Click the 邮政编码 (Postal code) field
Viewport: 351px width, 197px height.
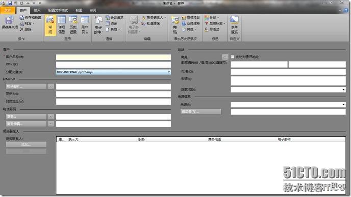pyautogui.click(x=259, y=64)
